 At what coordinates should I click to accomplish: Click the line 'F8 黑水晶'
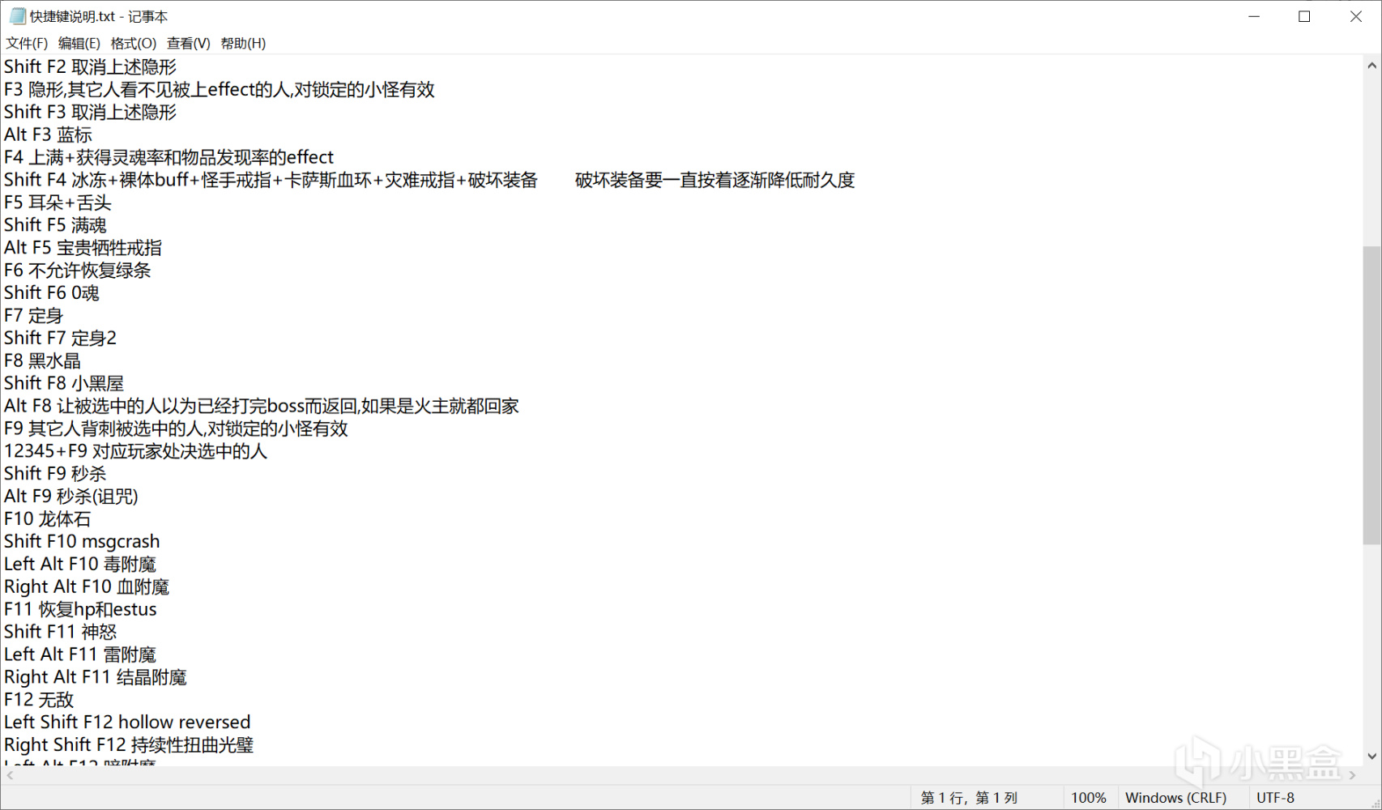coord(42,361)
